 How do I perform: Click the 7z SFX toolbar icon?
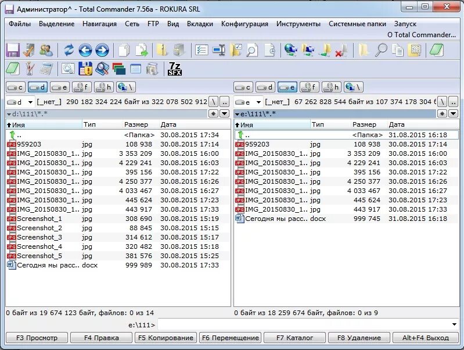[x=175, y=69]
